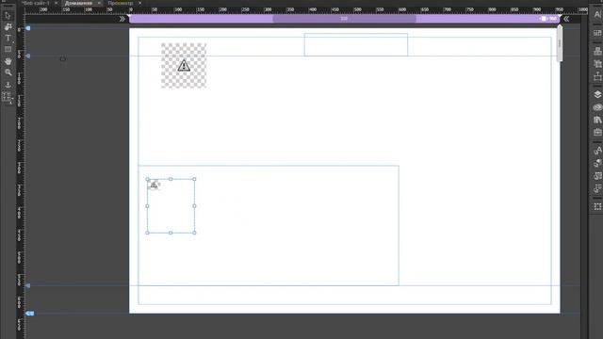
Task: Select the Zoom magnifier tool
Action: click(x=8, y=73)
